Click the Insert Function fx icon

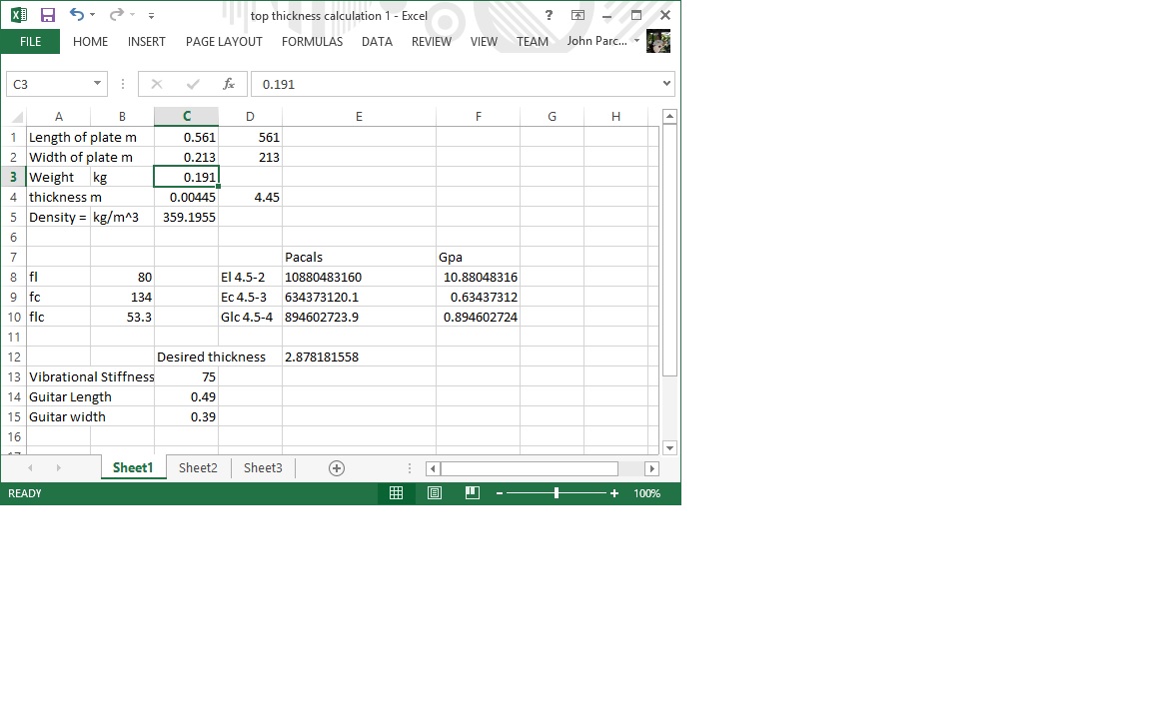click(229, 84)
